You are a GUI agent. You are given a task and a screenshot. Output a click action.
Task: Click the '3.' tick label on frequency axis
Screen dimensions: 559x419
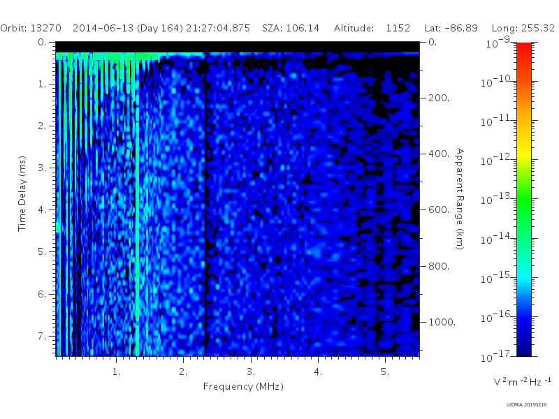(251, 372)
